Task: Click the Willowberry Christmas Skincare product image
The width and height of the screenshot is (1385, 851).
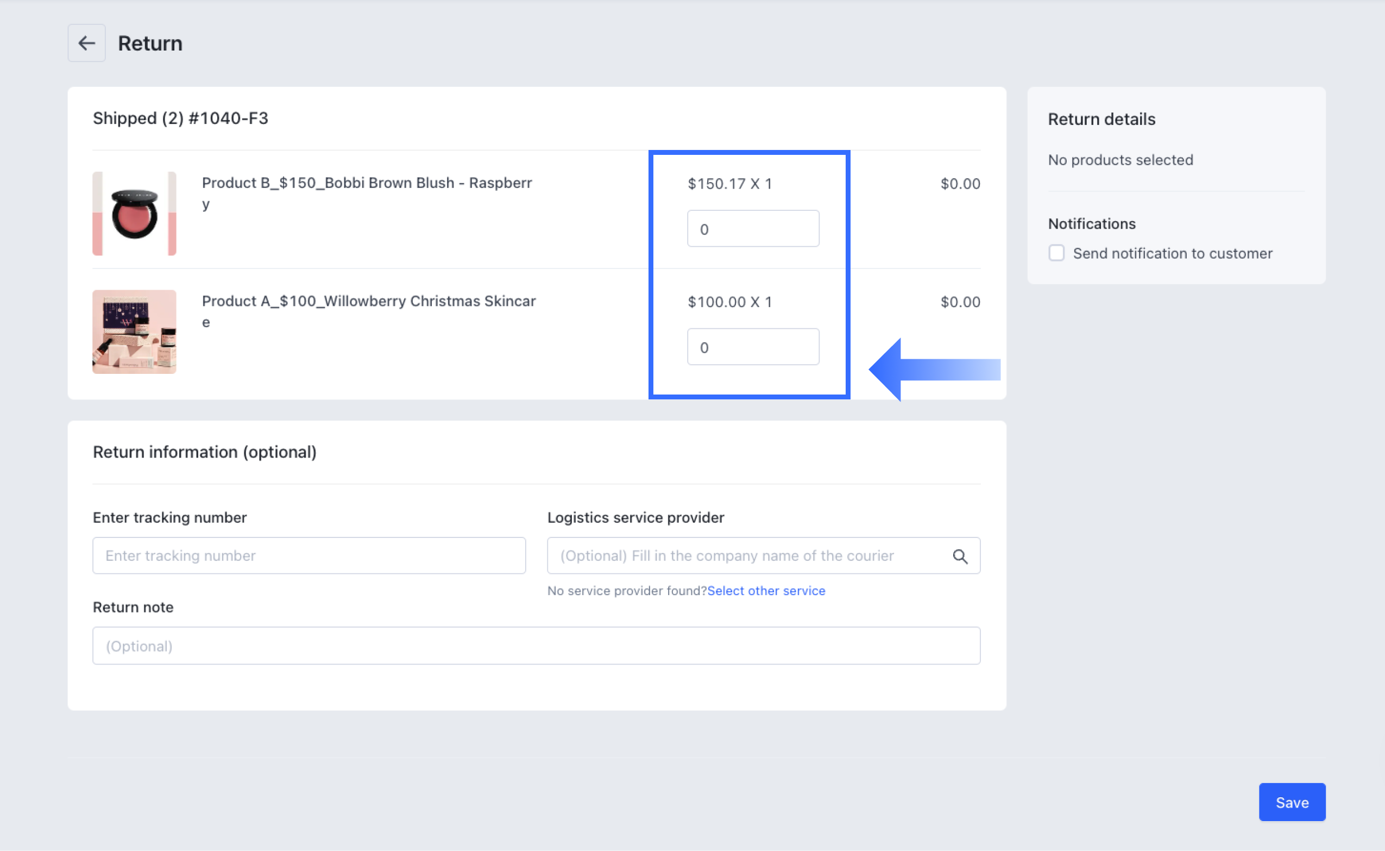Action: (x=134, y=331)
